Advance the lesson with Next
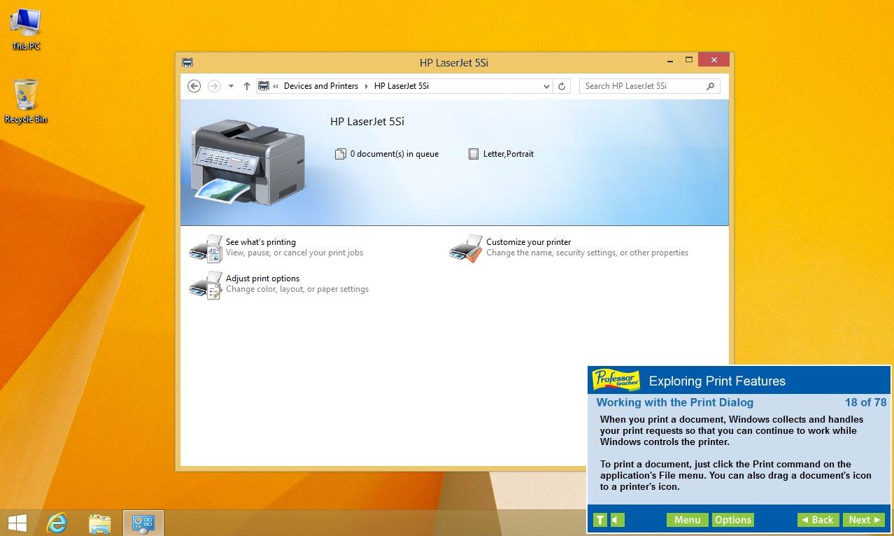This screenshot has height=536, width=894. pyautogui.click(x=863, y=520)
